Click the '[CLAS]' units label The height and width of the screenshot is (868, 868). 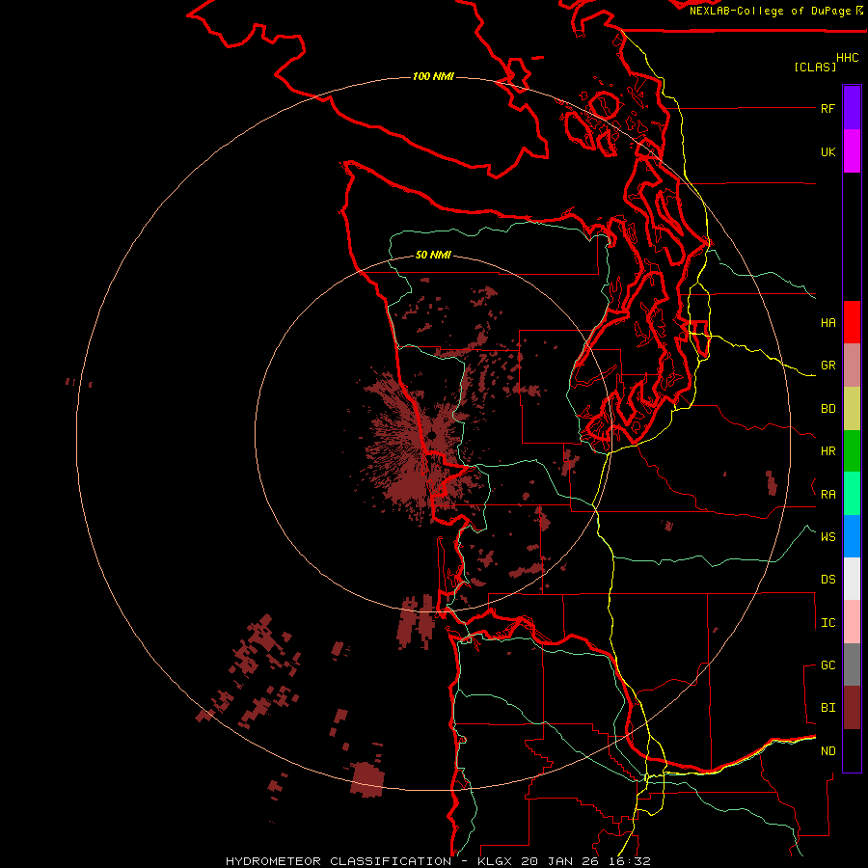(815, 67)
